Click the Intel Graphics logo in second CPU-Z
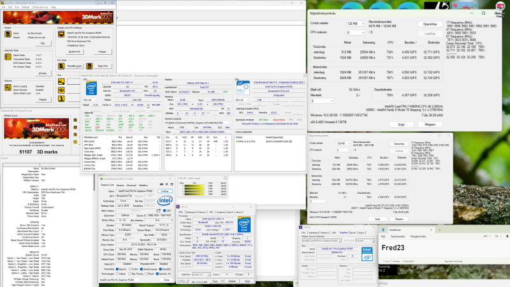This screenshot has height=287, width=510. [x=367, y=254]
